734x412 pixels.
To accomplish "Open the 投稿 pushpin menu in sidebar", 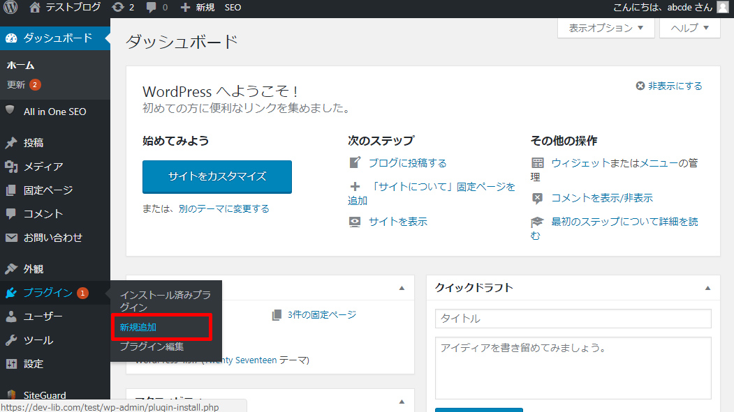I will pos(33,143).
